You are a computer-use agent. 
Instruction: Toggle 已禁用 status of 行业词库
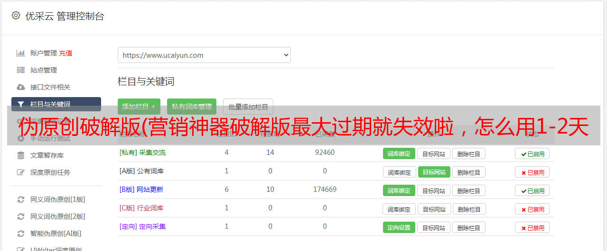point(532,209)
